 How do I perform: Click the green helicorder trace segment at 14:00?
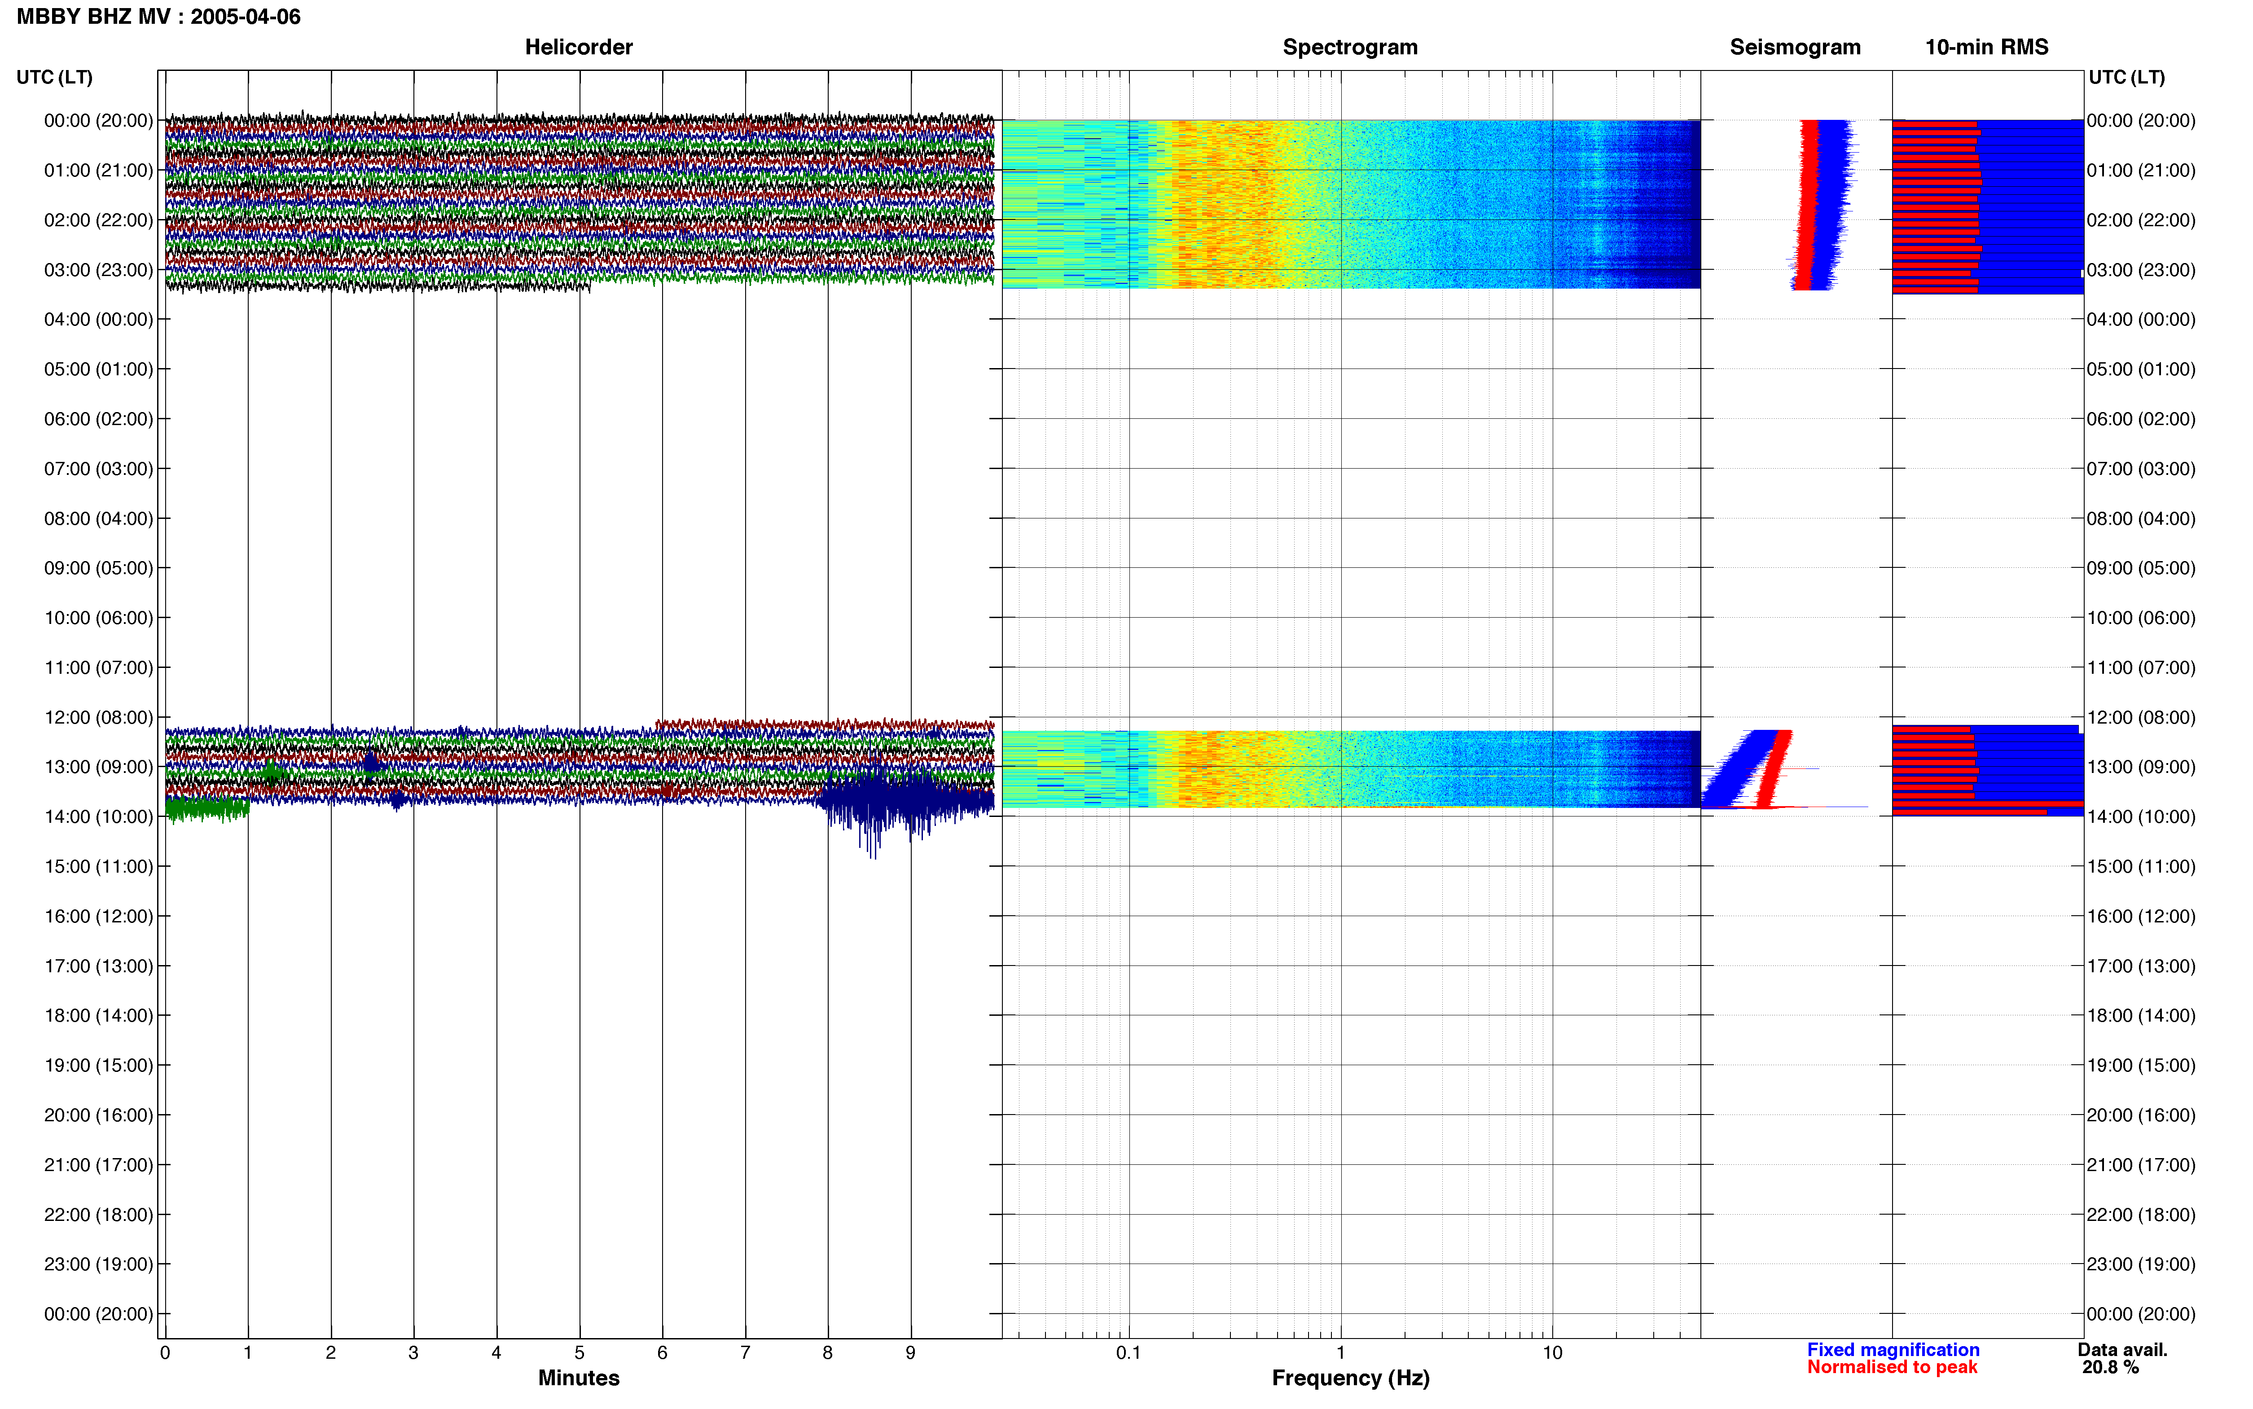[207, 808]
